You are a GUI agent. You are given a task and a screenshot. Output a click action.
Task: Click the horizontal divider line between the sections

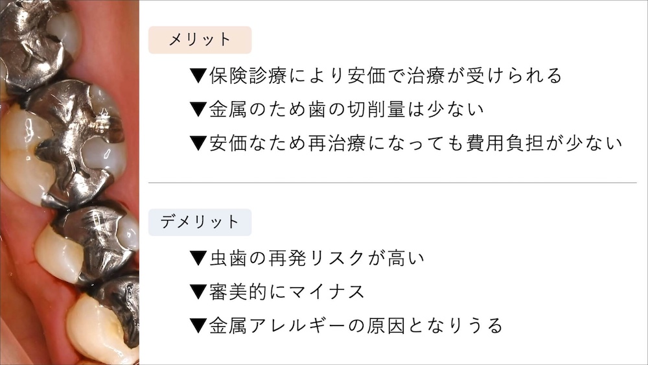(x=392, y=183)
